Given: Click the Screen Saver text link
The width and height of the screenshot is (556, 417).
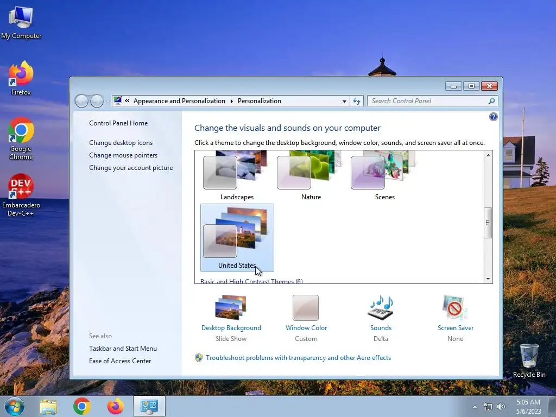Looking at the screenshot, I should pyautogui.click(x=456, y=328).
